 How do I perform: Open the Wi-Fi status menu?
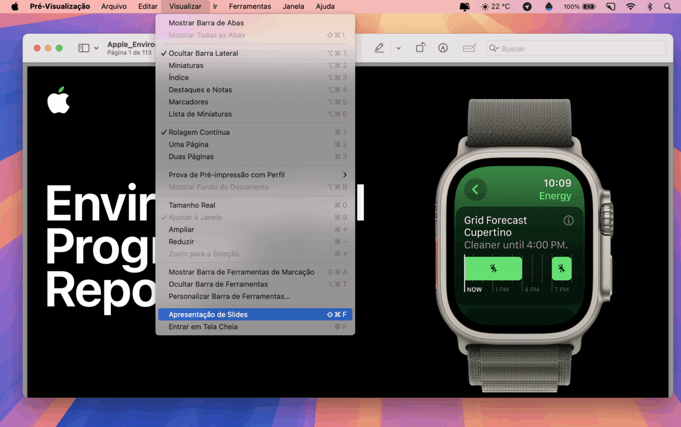click(x=631, y=6)
